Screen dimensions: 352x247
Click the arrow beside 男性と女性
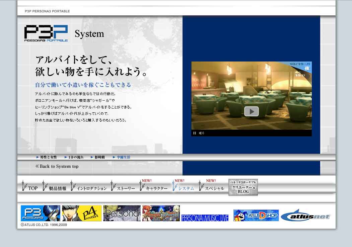tap(38, 157)
